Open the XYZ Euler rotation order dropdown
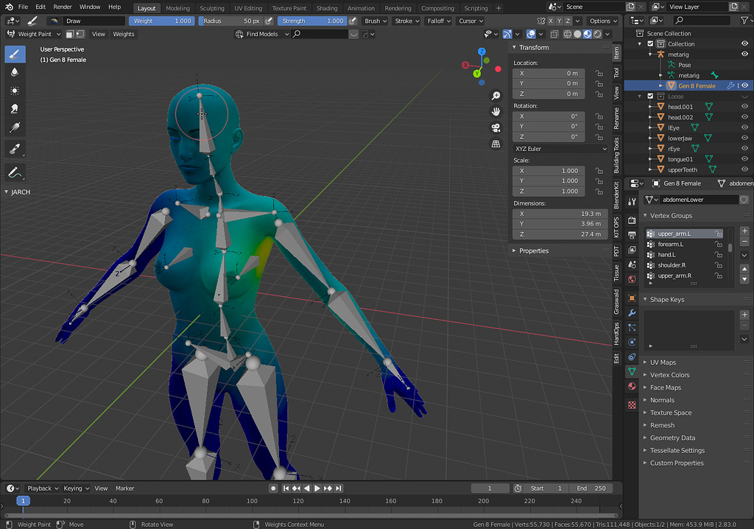The height and width of the screenshot is (529, 754). (560, 148)
